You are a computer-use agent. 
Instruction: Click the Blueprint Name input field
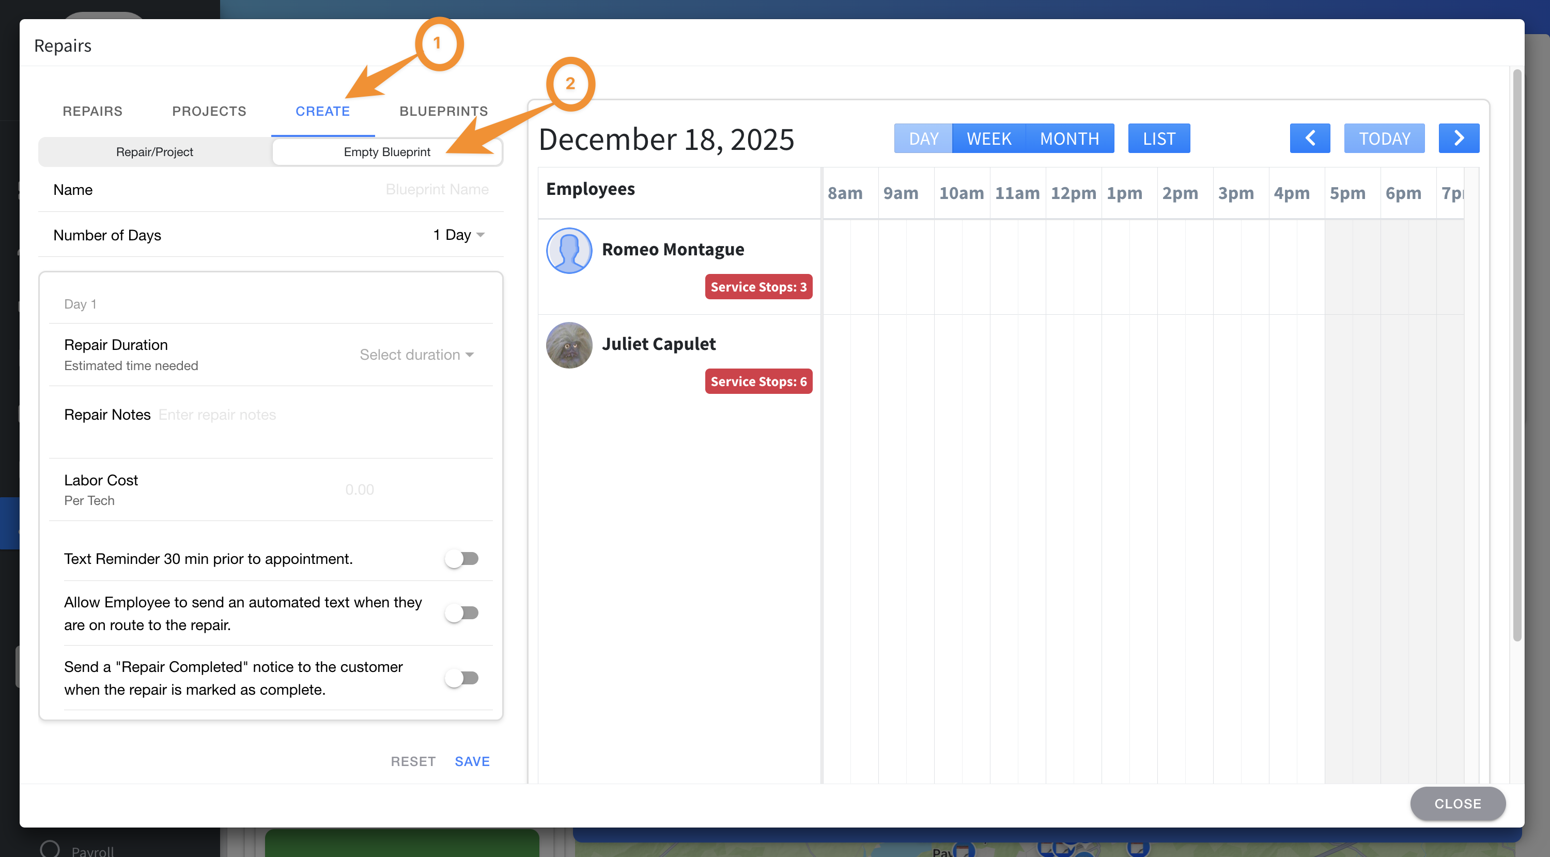[x=436, y=190]
